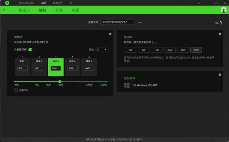
Task: Click the red indicator above stage 1
Action: click(23, 57)
